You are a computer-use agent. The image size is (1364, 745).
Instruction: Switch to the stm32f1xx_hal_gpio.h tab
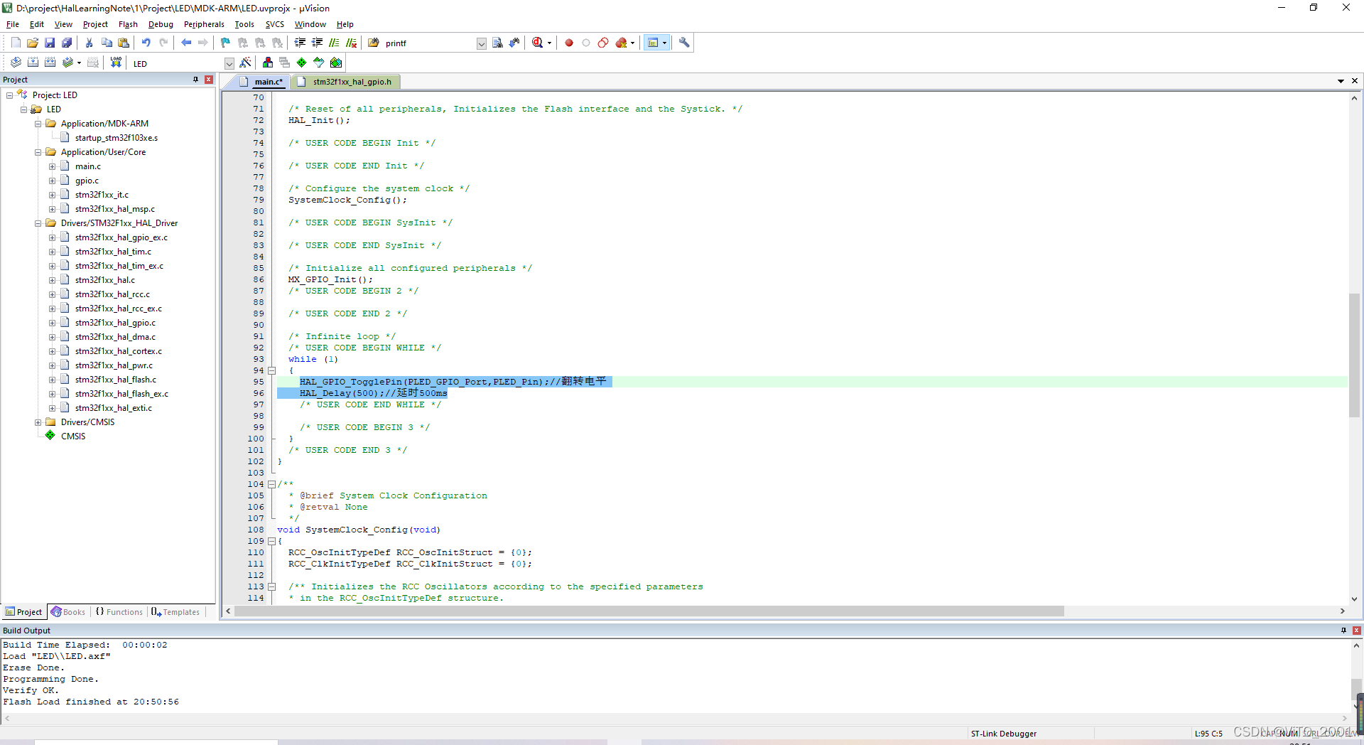pyautogui.click(x=345, y=82)
